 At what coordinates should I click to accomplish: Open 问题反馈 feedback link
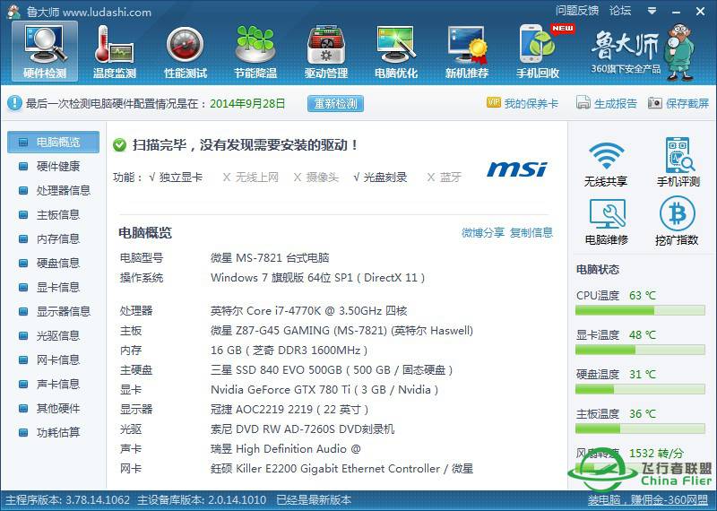point(577,11)
